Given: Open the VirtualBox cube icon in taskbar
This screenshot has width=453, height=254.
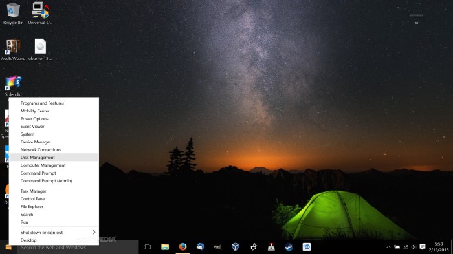Looking at the screenshot, I should point(236,247).
